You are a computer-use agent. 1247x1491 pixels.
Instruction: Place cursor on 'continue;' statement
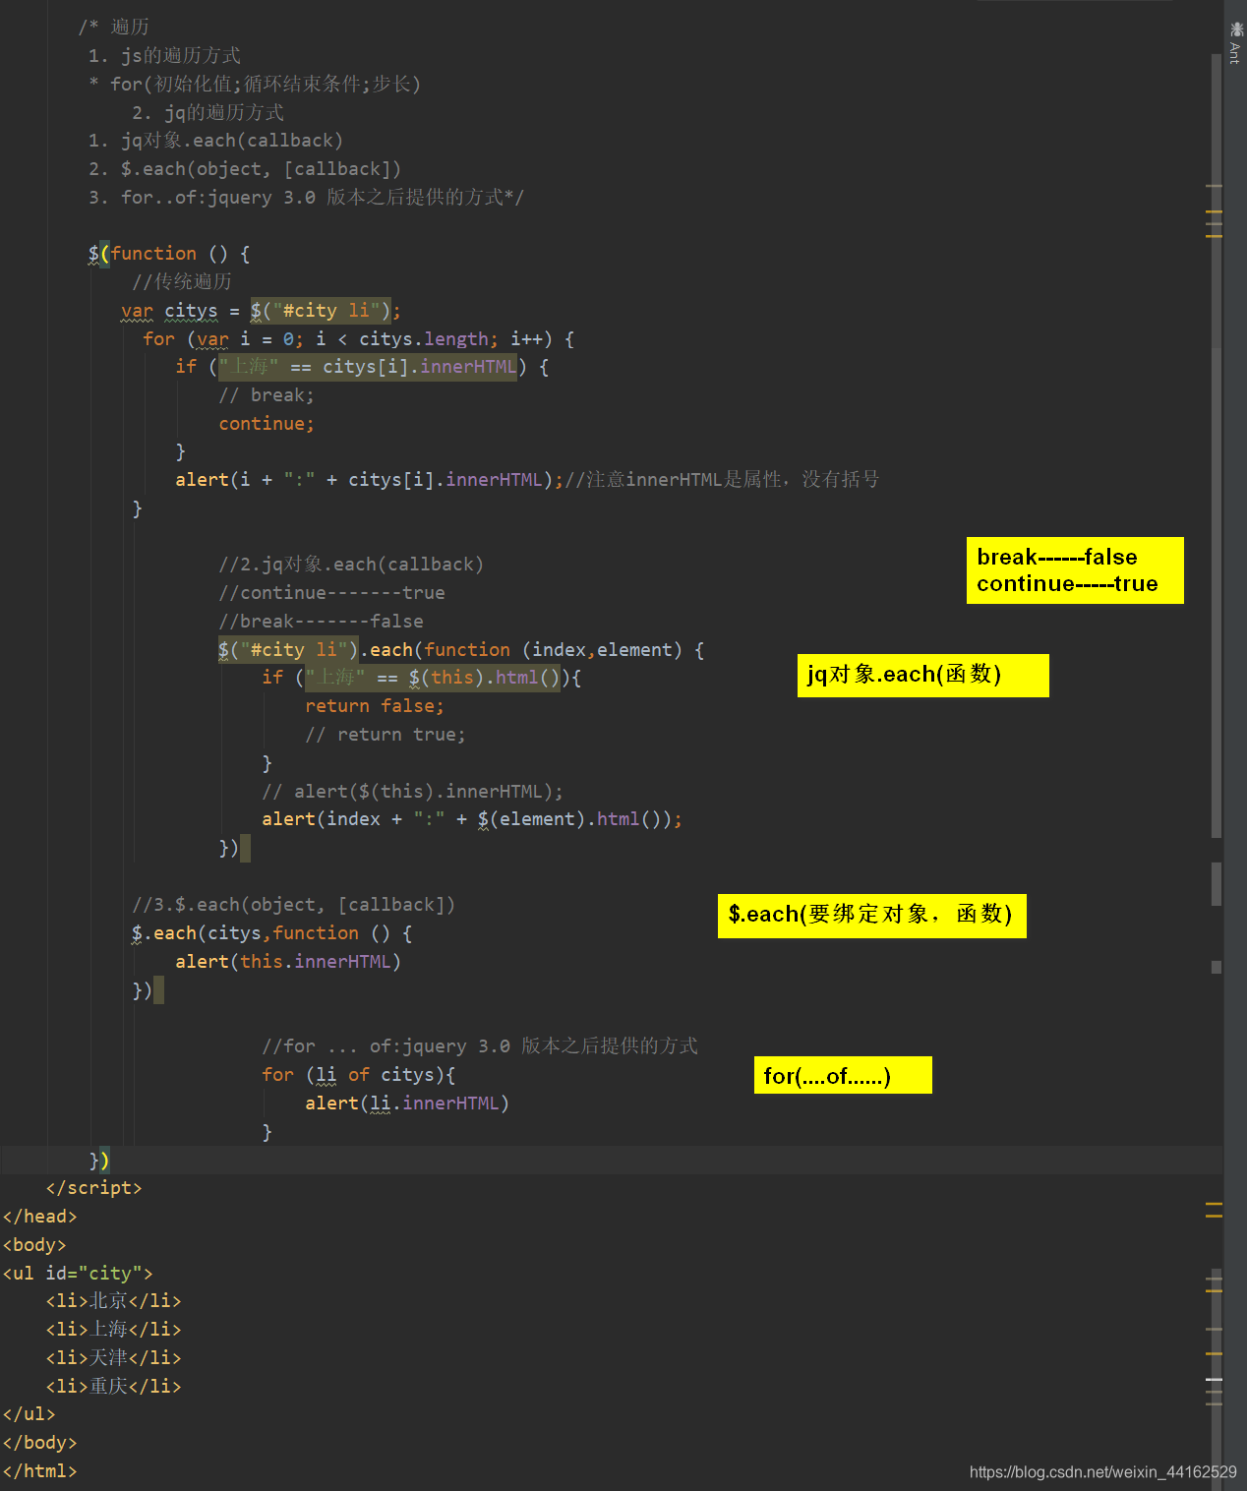tap(267, 424)
